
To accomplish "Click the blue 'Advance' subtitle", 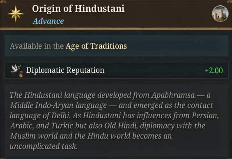I will point(48,21).
